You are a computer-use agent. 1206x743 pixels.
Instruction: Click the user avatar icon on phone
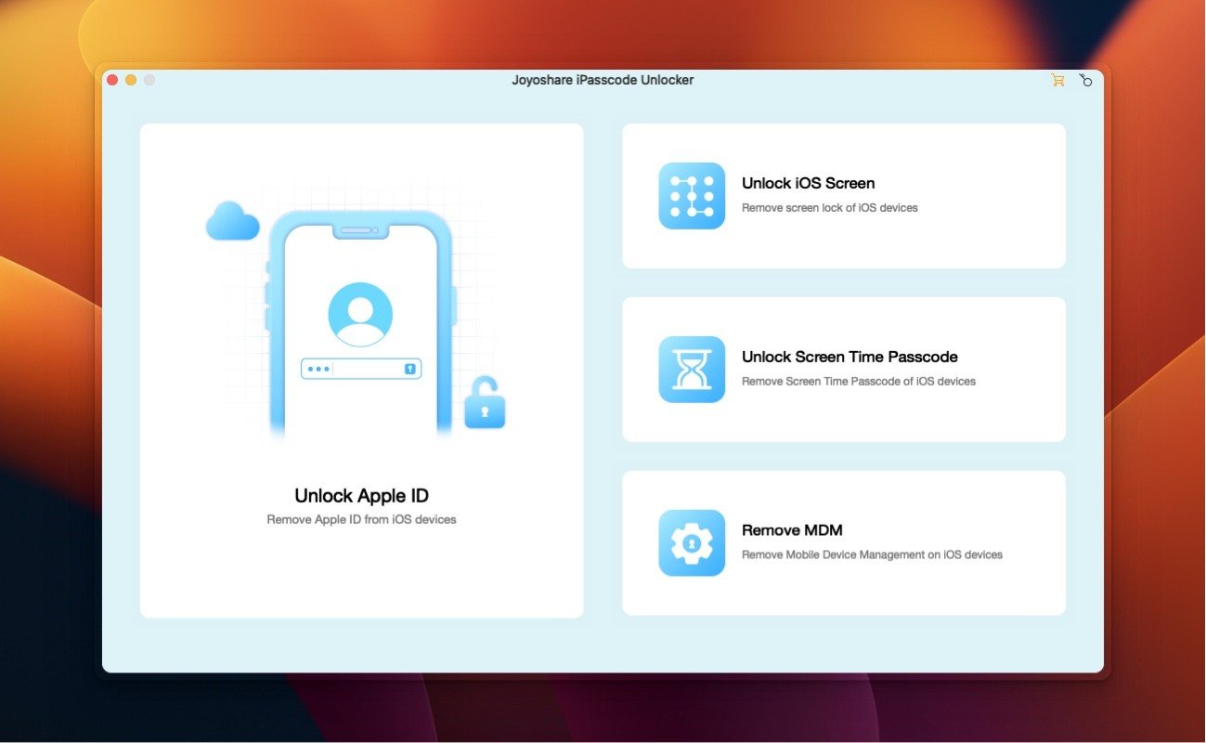click(x=360, y=315)
